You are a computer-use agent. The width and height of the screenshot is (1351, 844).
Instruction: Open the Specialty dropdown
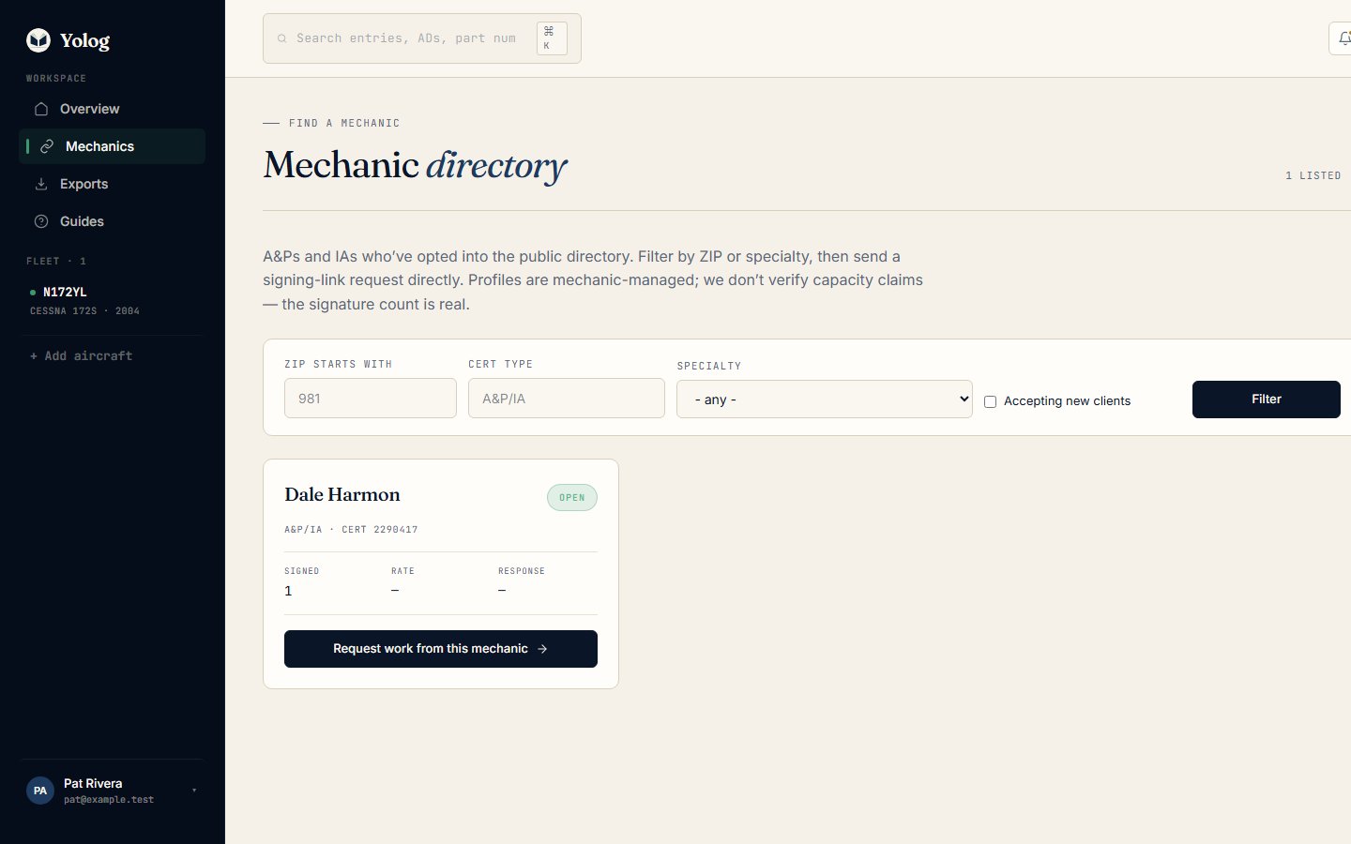(825, 399)
